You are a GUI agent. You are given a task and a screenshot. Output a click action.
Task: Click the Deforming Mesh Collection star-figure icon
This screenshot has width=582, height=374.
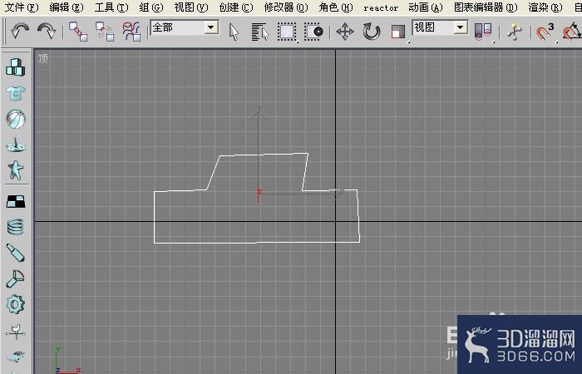(16, 170)
